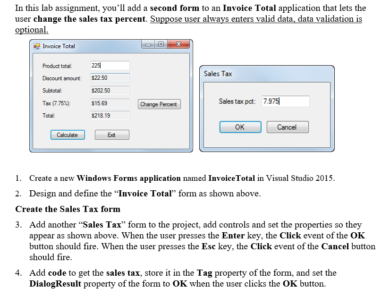Click the Total field showing $218.19
This screenshot has width=390, height=296.
[x=110, y=115]
